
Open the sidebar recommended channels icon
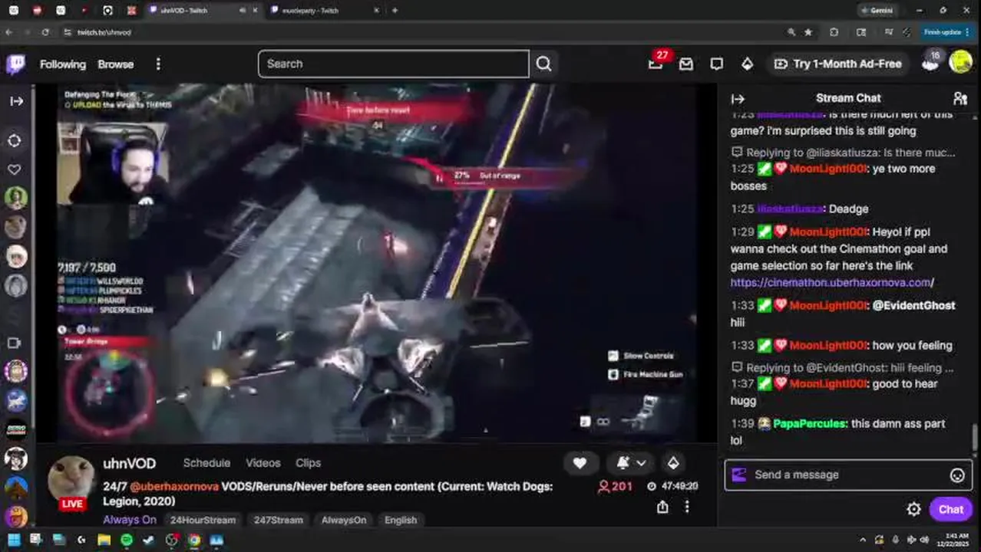coord(15,141)
